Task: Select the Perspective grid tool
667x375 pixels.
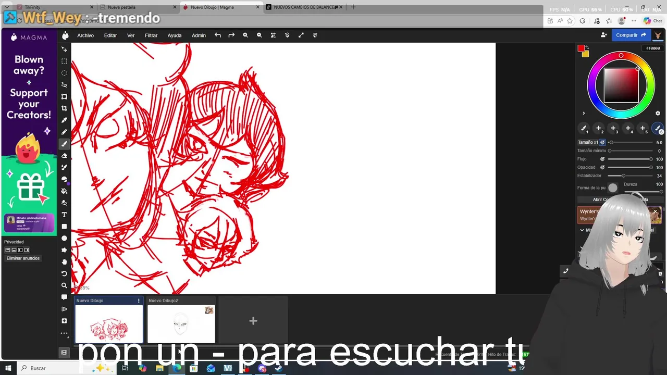Action: [x=64, y=309]
